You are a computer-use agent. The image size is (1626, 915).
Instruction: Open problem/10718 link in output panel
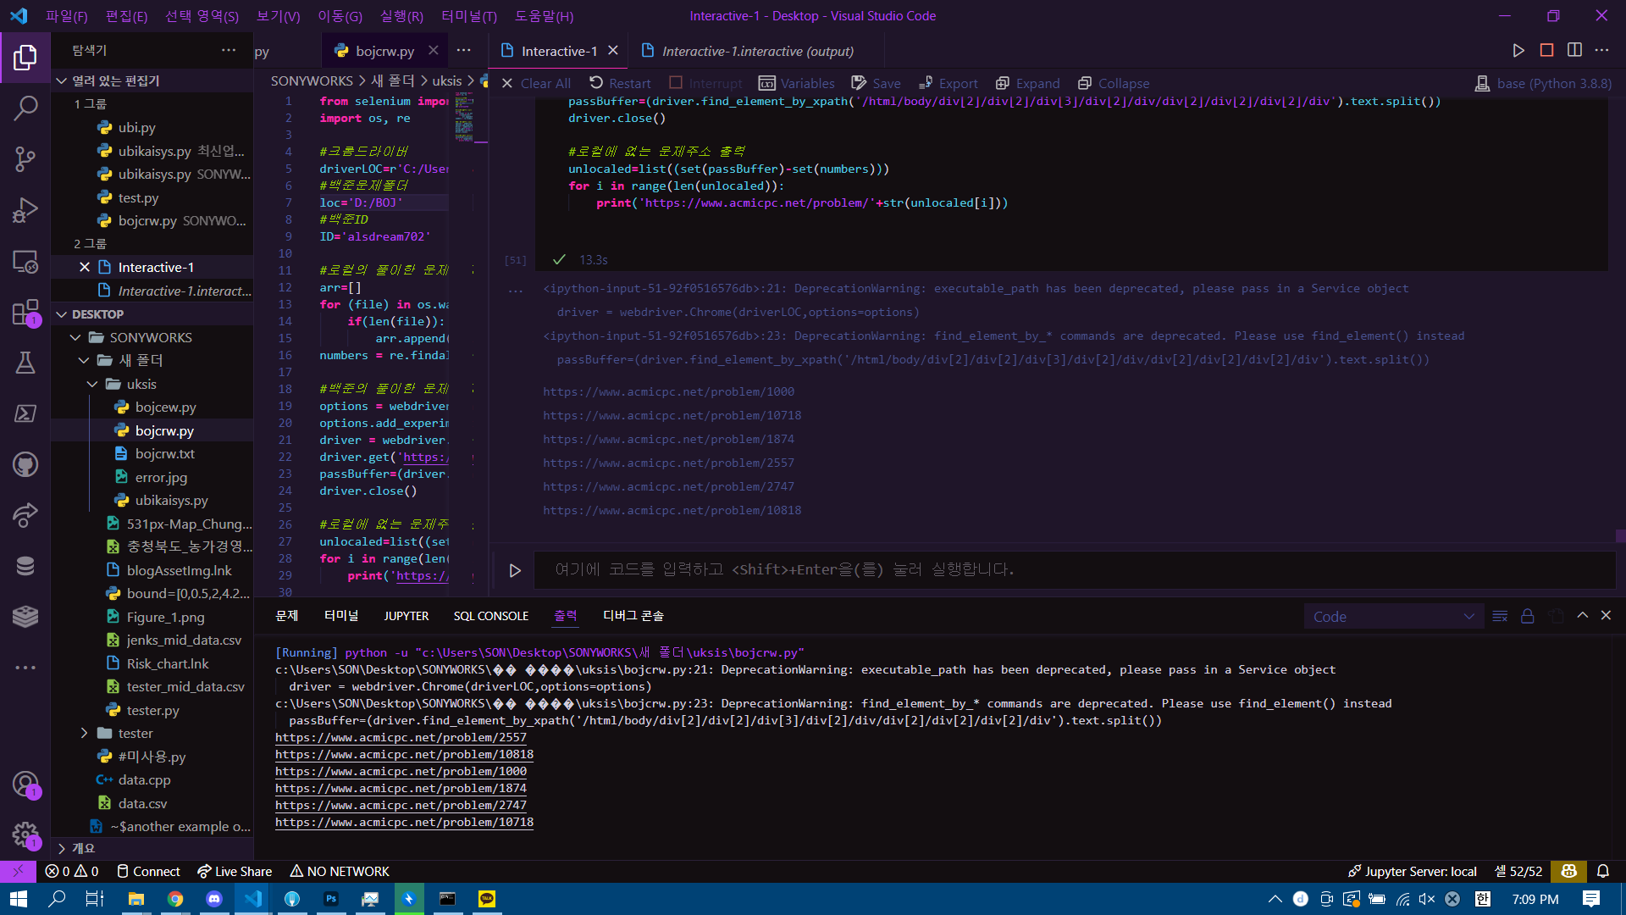404,822
